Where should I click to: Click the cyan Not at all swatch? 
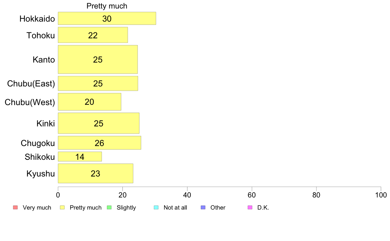pyautogui.click(x=156, y=208)
